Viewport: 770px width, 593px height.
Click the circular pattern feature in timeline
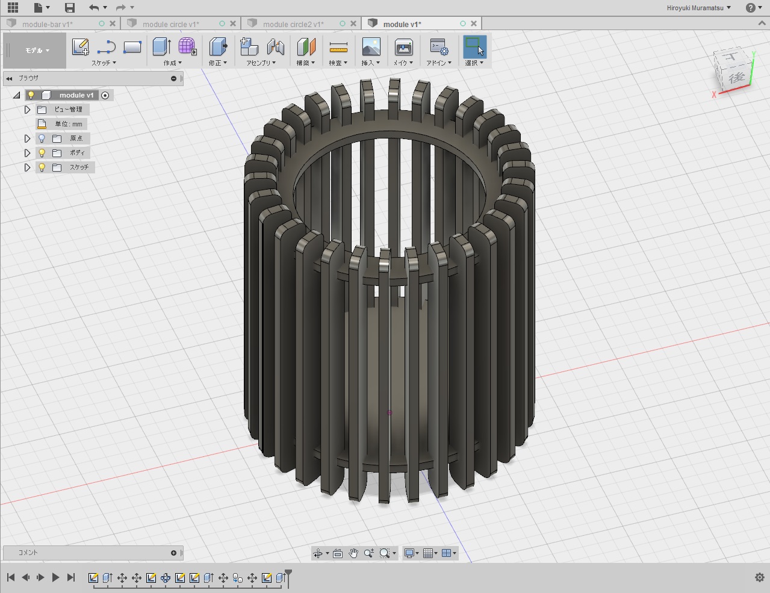pyautogui.click(x=166, y=578)
